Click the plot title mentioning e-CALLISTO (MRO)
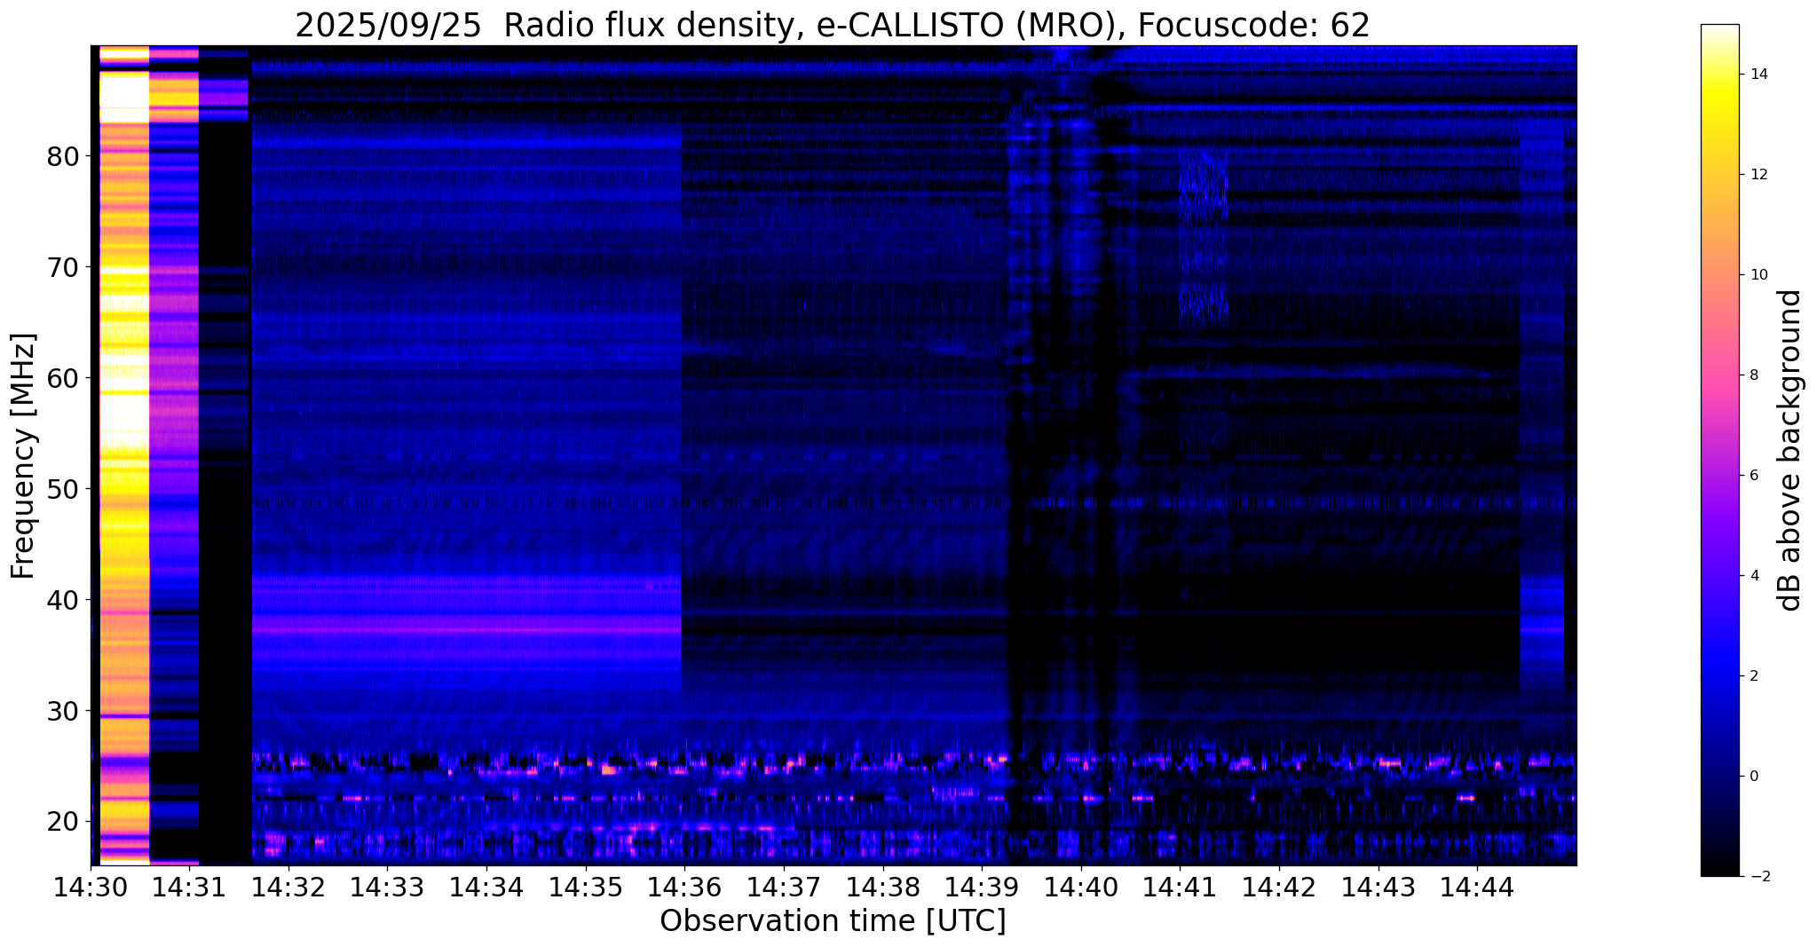Screen dimensions: 1817x947 click(833, 26)
